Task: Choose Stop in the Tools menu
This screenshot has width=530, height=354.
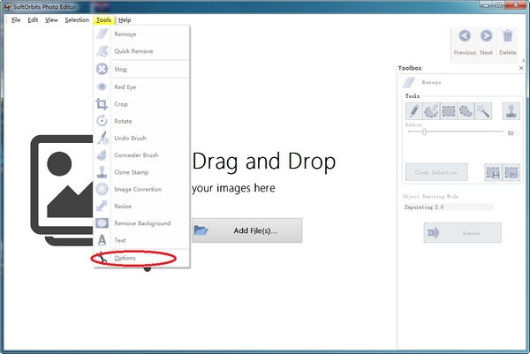Action: [x=141, y=69]
